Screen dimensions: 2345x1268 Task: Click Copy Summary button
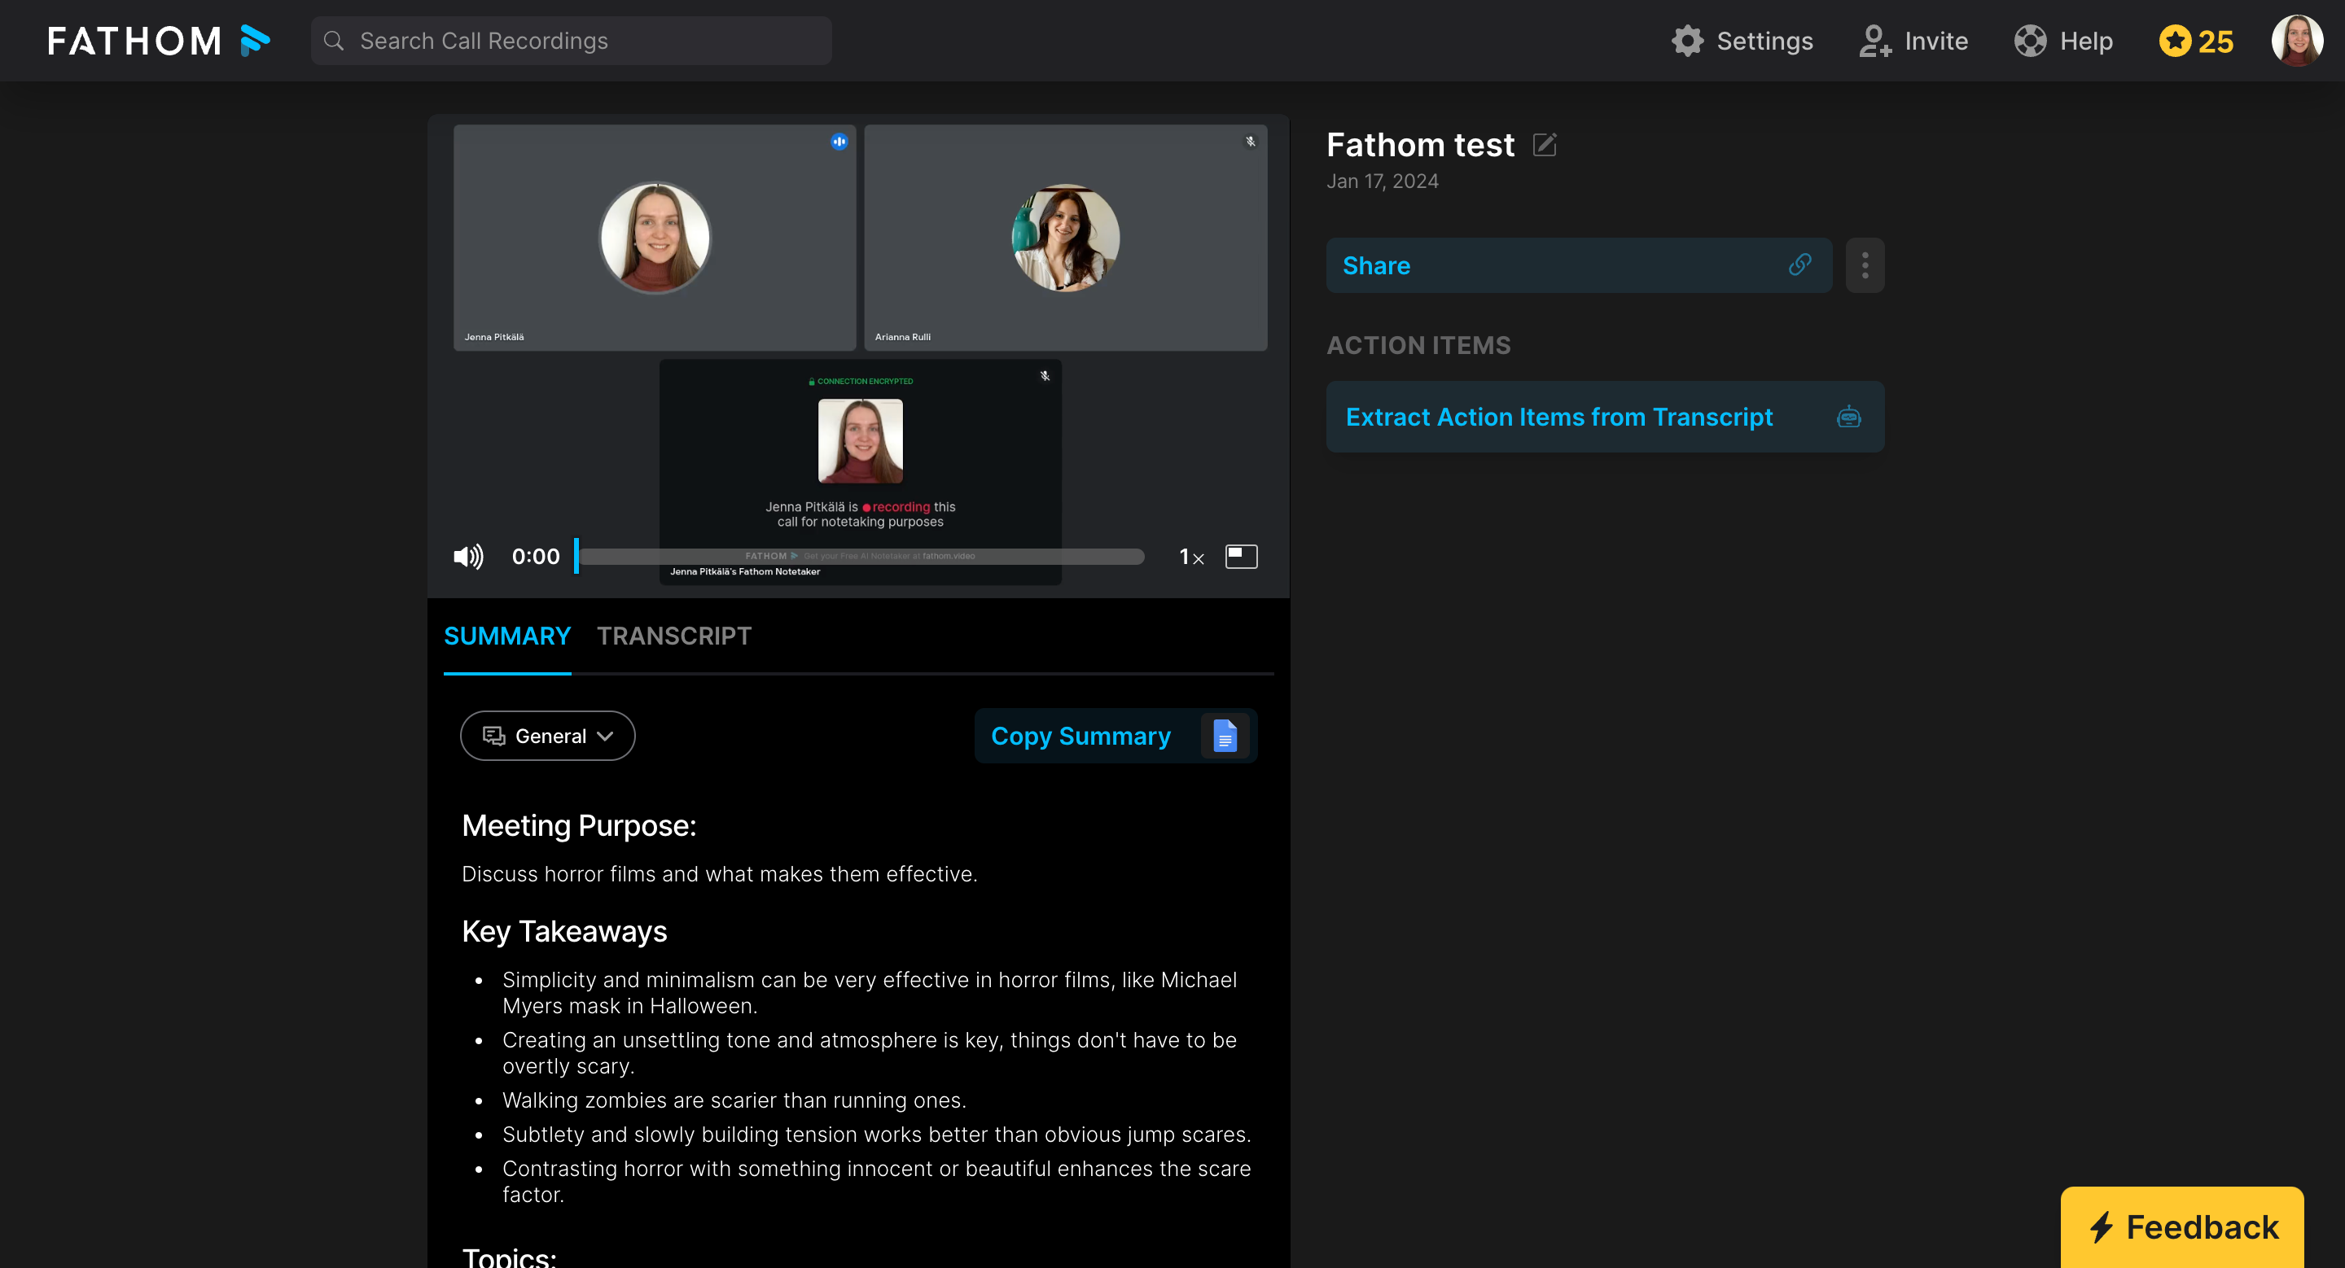coord(1116,735)
